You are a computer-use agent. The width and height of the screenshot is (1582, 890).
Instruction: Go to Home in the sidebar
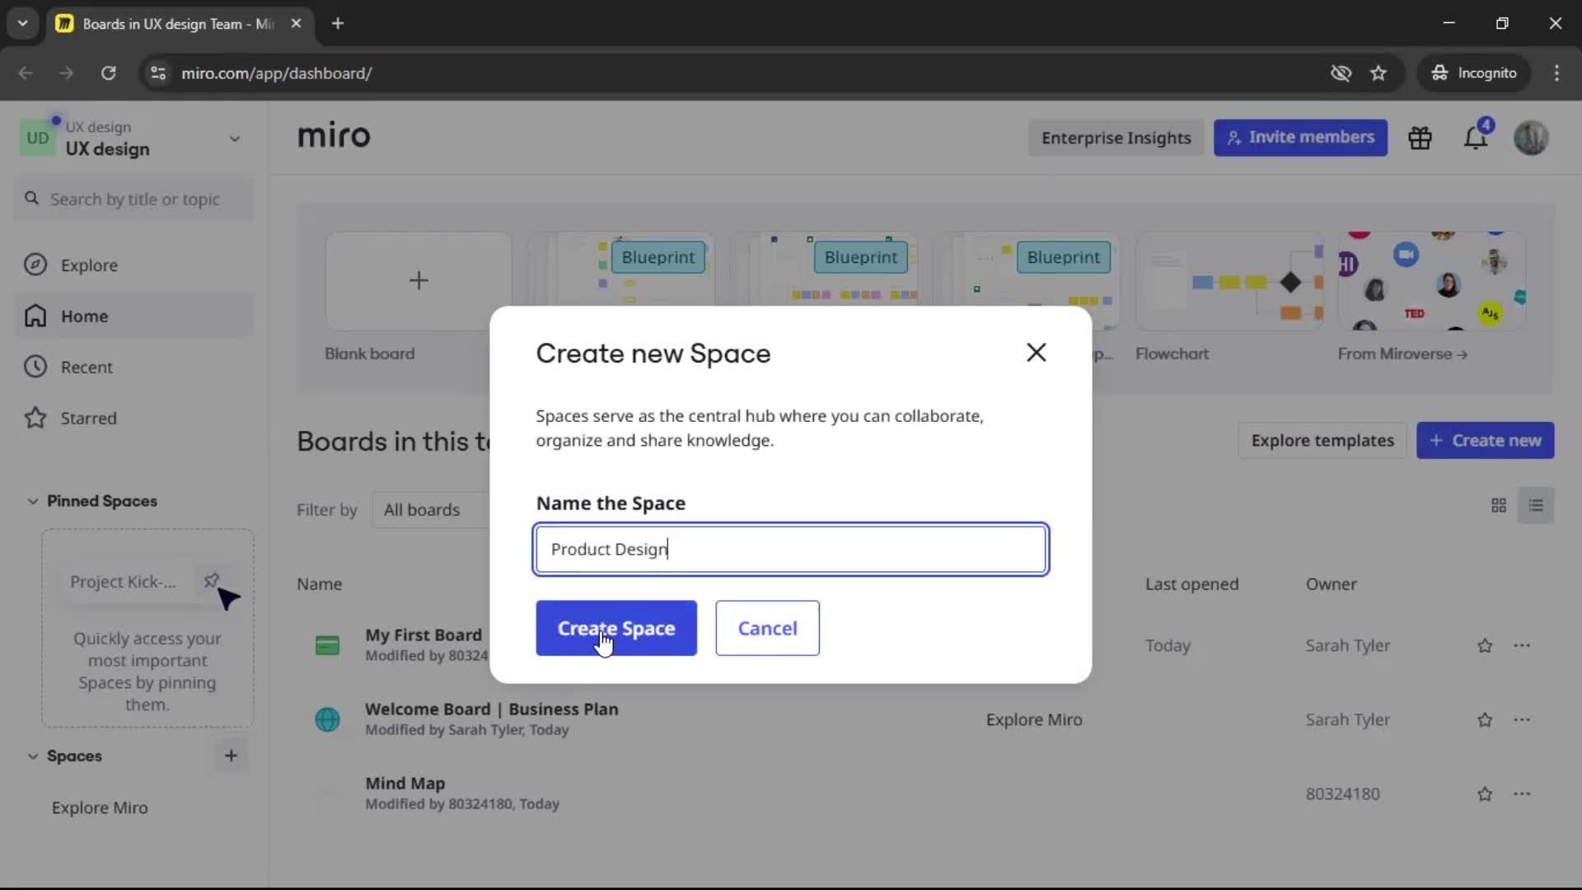[134, 316]
